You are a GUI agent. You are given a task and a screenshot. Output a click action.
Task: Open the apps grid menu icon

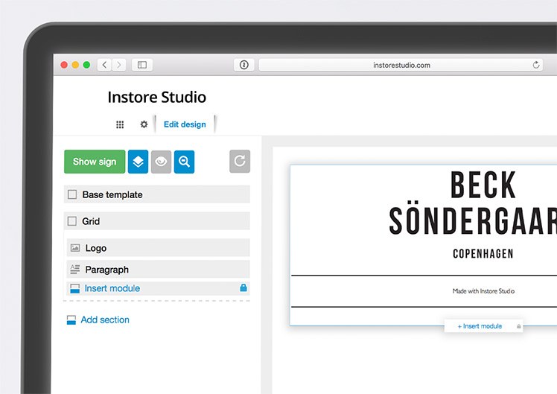point(120,124)
